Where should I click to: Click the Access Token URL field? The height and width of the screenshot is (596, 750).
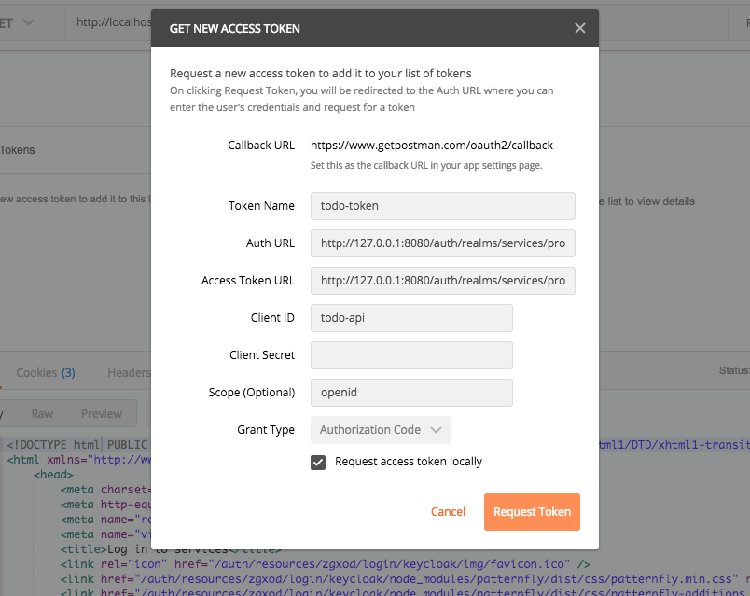(442, 281)
